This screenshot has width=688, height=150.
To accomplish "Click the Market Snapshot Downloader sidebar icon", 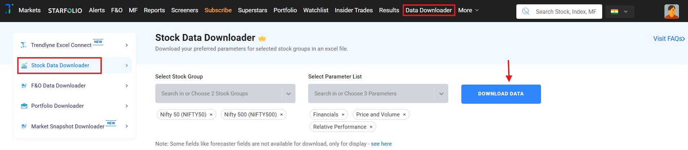I will click(24, 126).
